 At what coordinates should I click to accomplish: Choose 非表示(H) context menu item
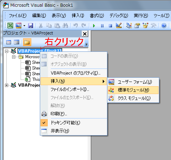(x=74, y=131)
